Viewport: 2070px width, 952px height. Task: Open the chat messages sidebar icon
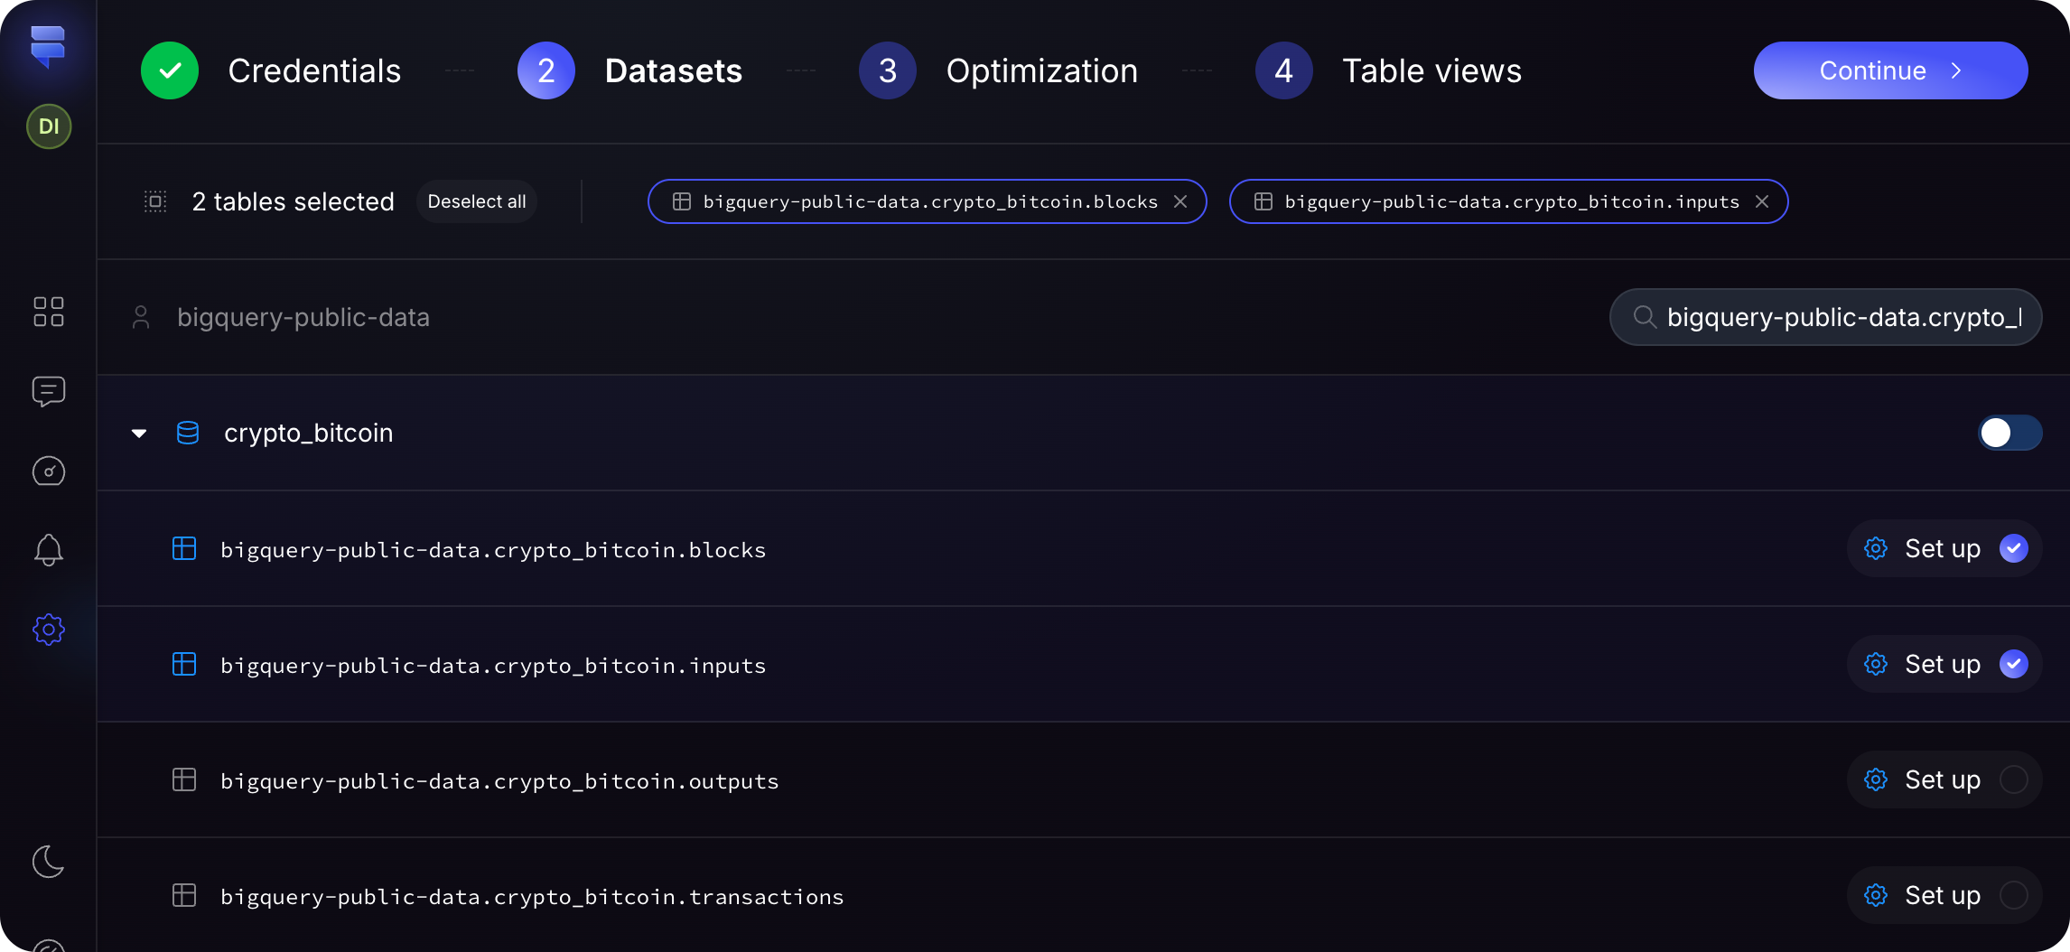(x=49, y=391)
